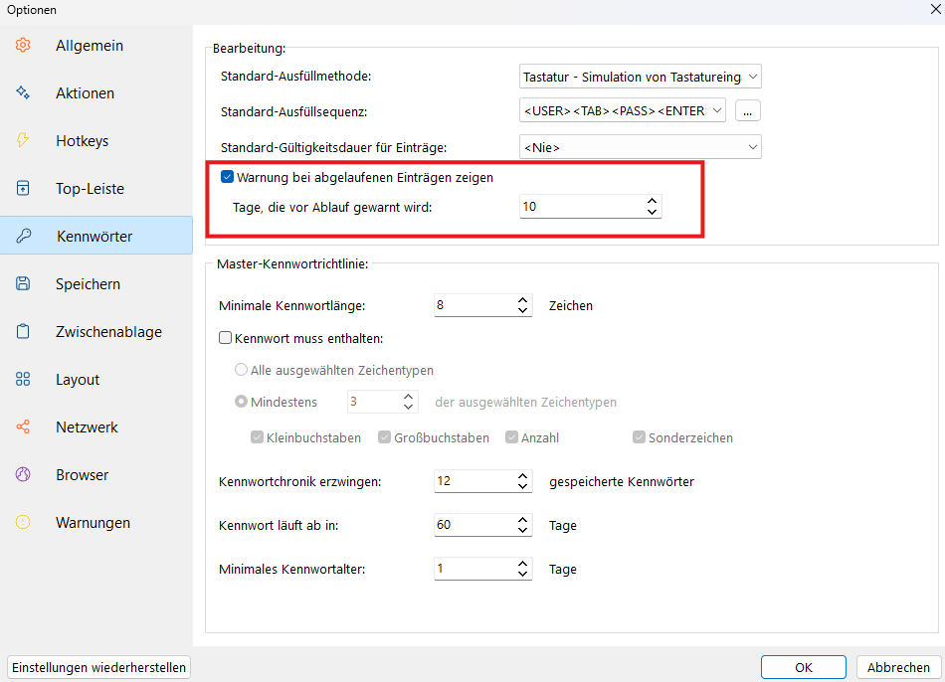
Task: Toggle the Sonderzeichen checkbox
Action: click(639, 437)
